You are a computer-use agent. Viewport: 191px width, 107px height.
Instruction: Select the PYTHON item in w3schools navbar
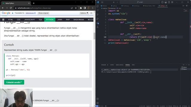(50, 20)
